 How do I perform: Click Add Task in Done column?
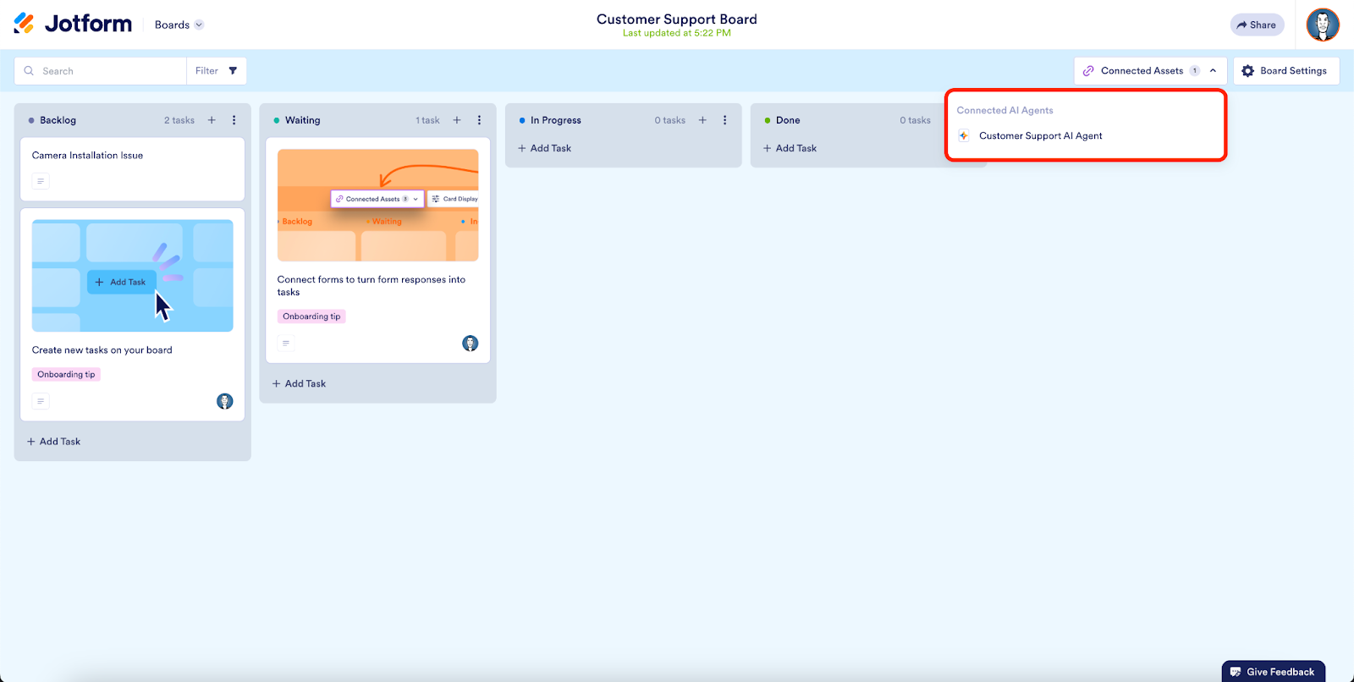coord(790,148)
